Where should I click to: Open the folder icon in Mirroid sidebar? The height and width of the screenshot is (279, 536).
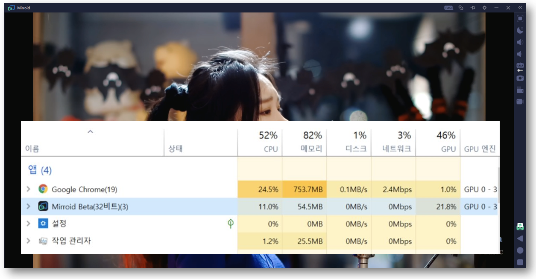click(520, 90)
